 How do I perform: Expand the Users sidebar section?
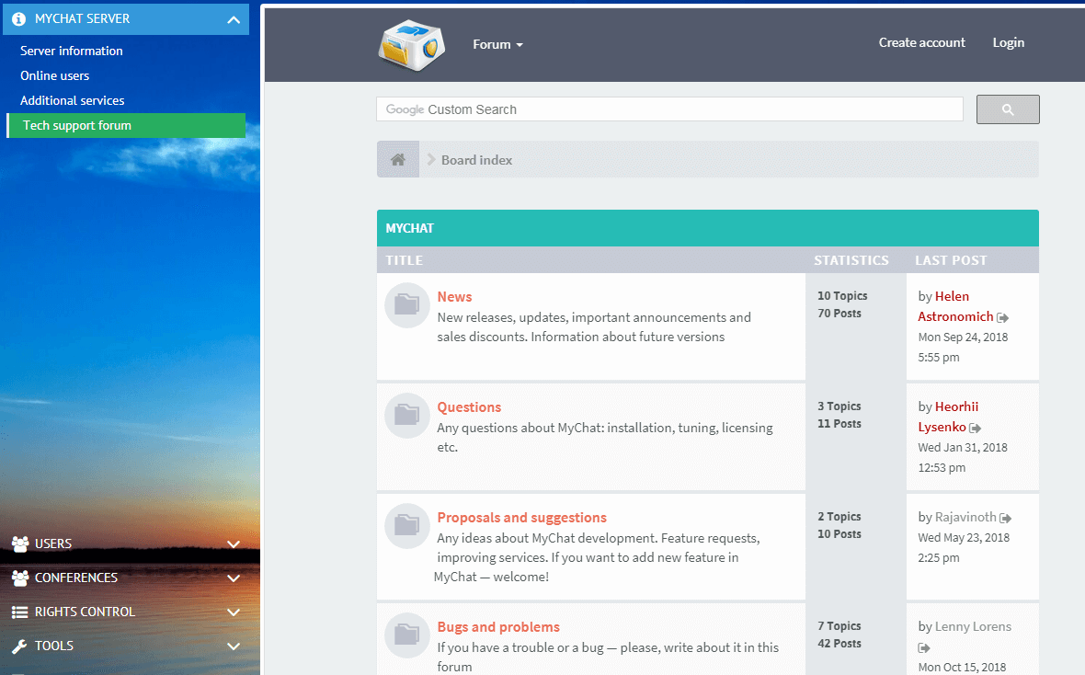234,544
